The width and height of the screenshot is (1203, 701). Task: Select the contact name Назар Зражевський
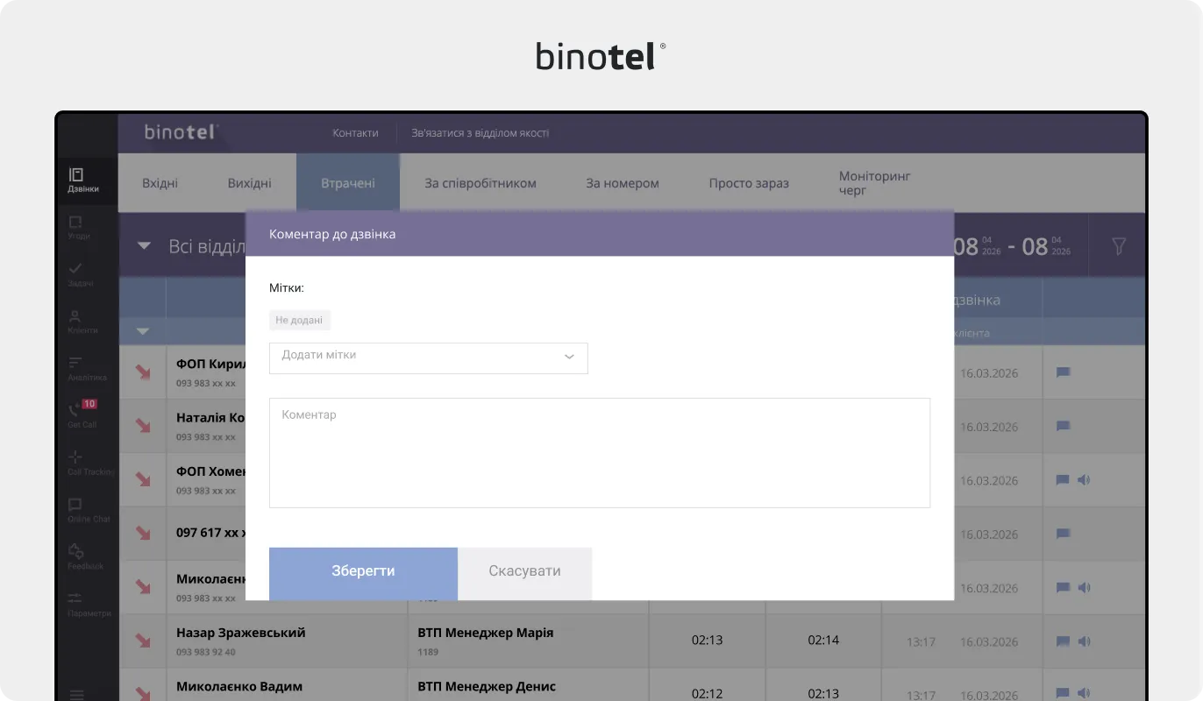(241, 633)
